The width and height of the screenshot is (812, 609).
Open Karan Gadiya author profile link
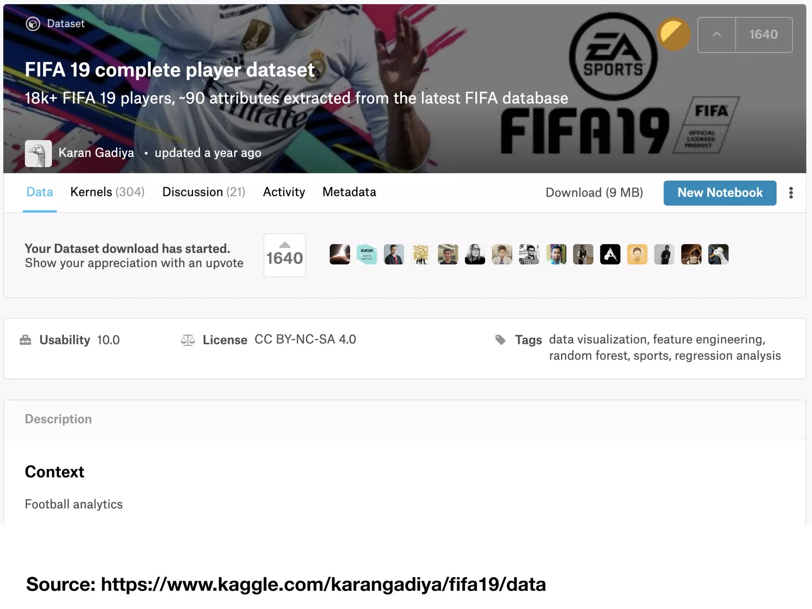96,153
